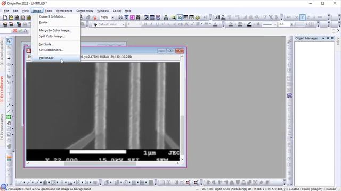The width and height of the screenshot is (341, 191).
Task: Expand the Arrow tool flyout arrow
Action: 13,105
